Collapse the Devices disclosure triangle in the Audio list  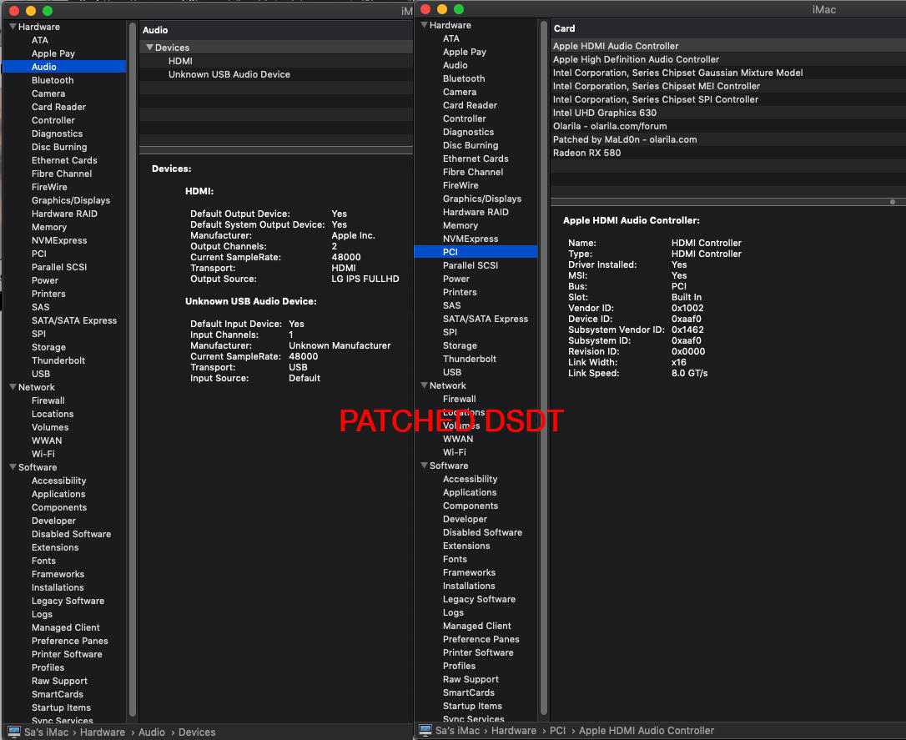149,48
